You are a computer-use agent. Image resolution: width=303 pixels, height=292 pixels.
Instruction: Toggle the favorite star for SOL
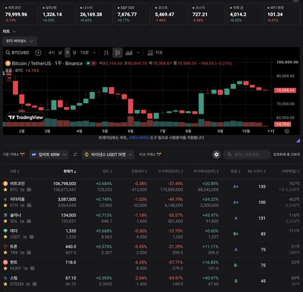(x=5, y=221)
